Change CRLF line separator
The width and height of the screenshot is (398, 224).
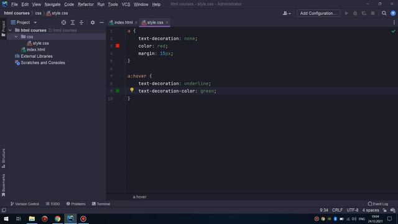[337, 210]
